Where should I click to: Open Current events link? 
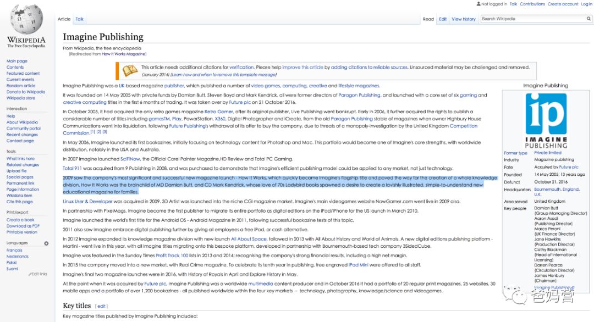click(20, 80)
